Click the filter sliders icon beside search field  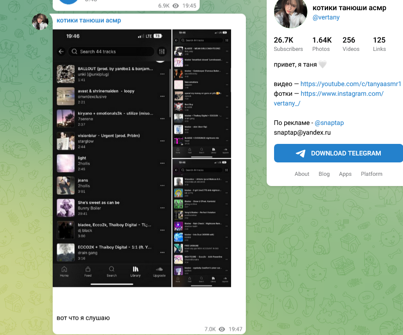(162, 51)
